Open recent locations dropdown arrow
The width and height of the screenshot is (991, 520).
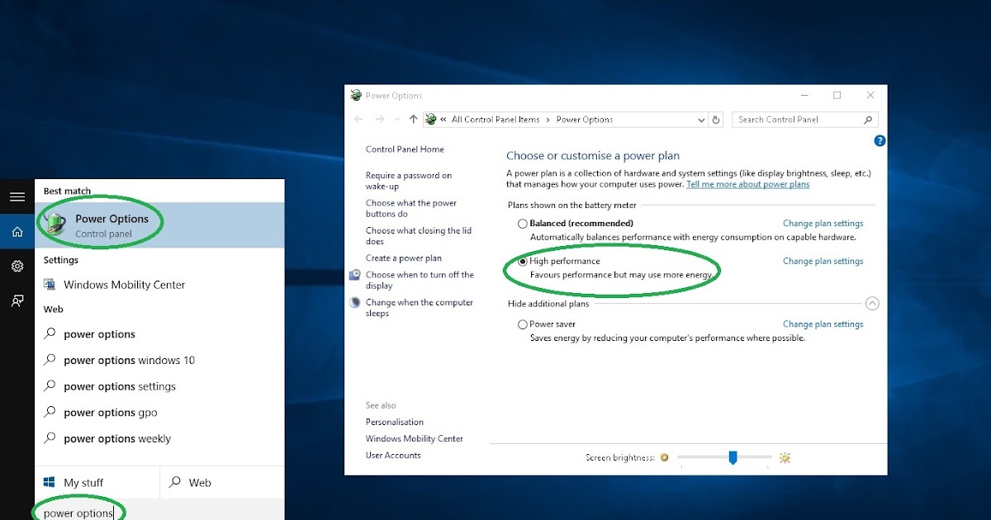[x=397, y=120]
